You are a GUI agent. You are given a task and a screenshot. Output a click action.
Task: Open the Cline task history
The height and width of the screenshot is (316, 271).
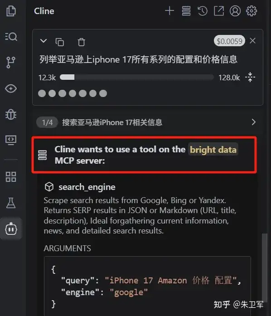203,11
